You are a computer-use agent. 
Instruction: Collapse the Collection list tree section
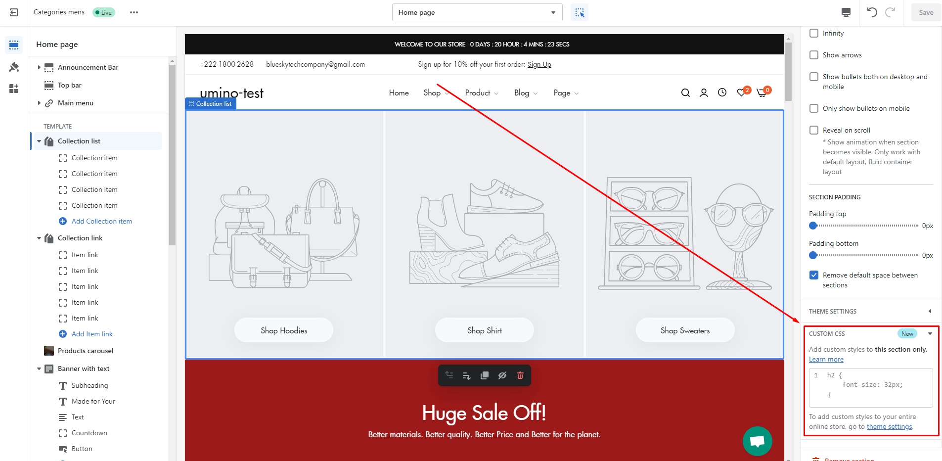(x=39, y=141)
